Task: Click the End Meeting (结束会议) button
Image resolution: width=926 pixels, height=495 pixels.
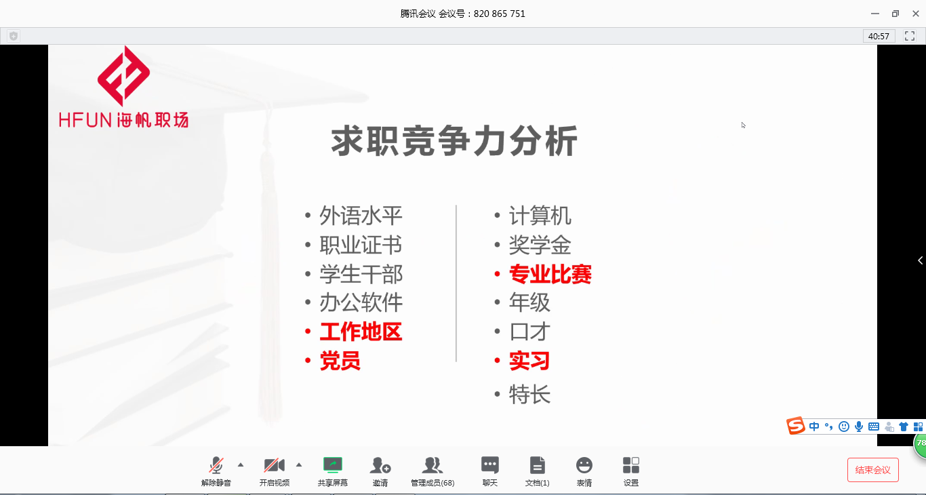Action: [x=872, y=470]
